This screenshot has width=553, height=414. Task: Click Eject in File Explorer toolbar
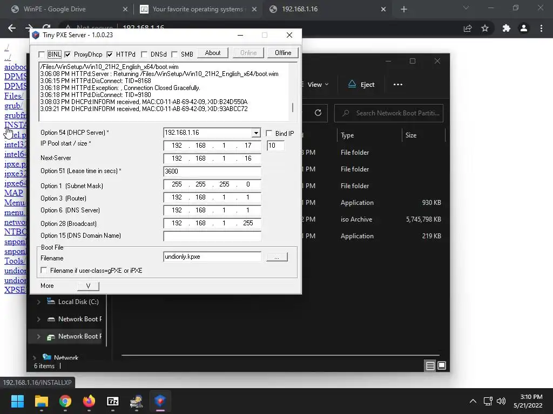pyautogui.click(x=361, y=85)
